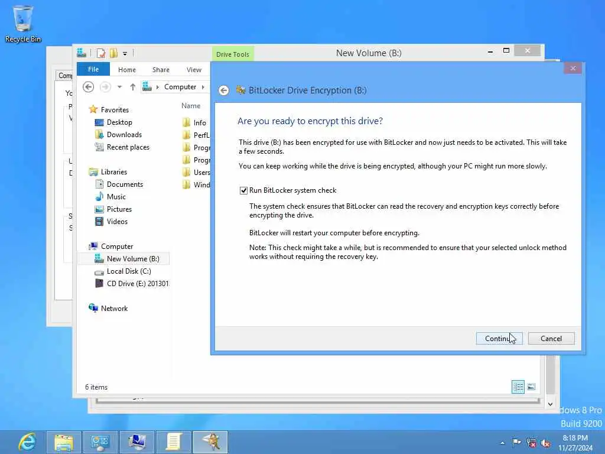Open Action Center flag icon
Viewport: 605px width, 454px height.
516,442
